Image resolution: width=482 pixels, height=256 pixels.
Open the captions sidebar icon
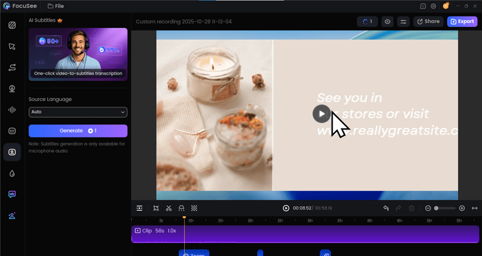(x=12, y=131)
